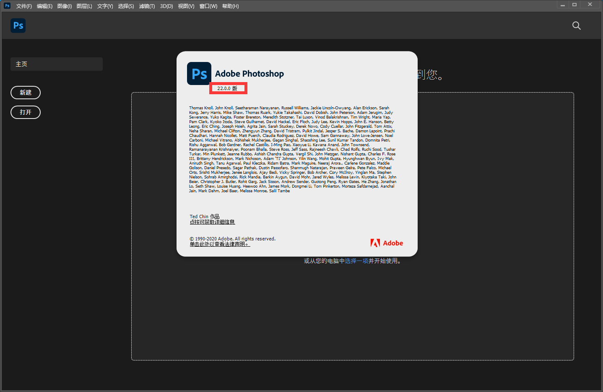Screen dimensions: 603x392
Task: Click the Adobe logo in About dialog
Action: (x=387, y=243)
